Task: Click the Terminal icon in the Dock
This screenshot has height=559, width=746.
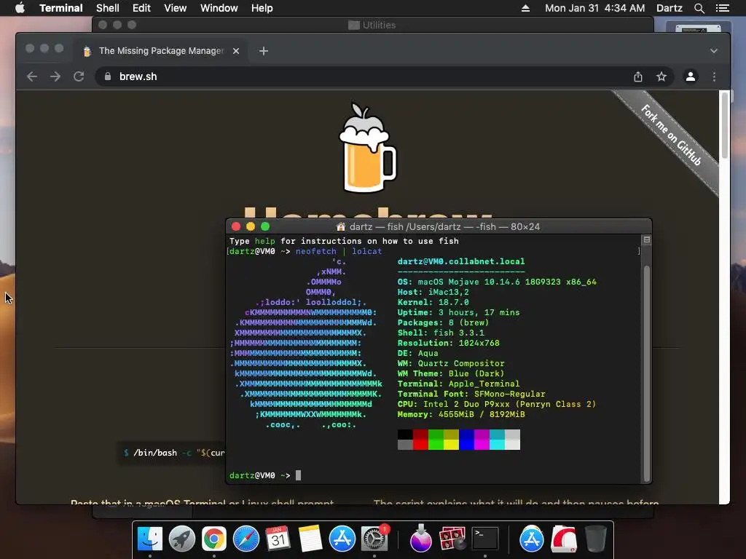Action: pos(484,539)
